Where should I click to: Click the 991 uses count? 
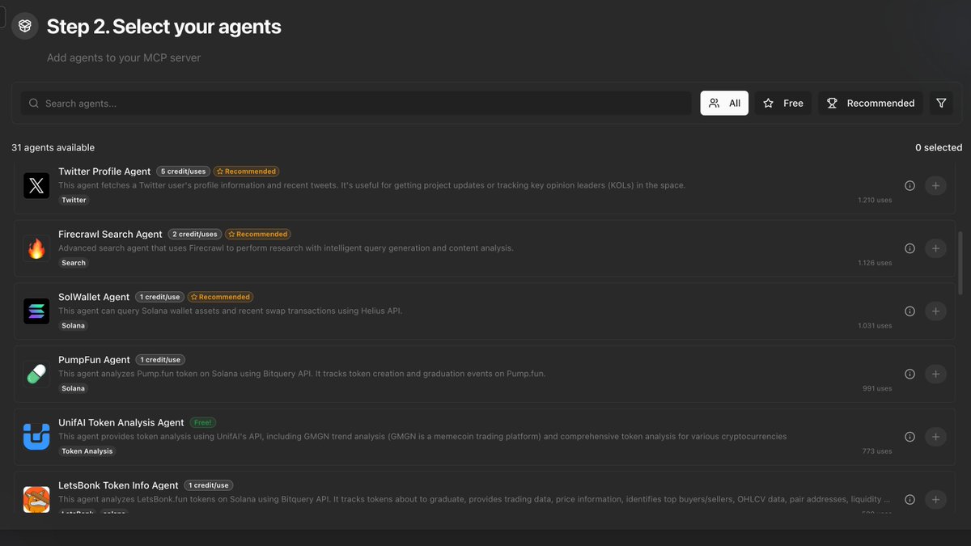877,388
